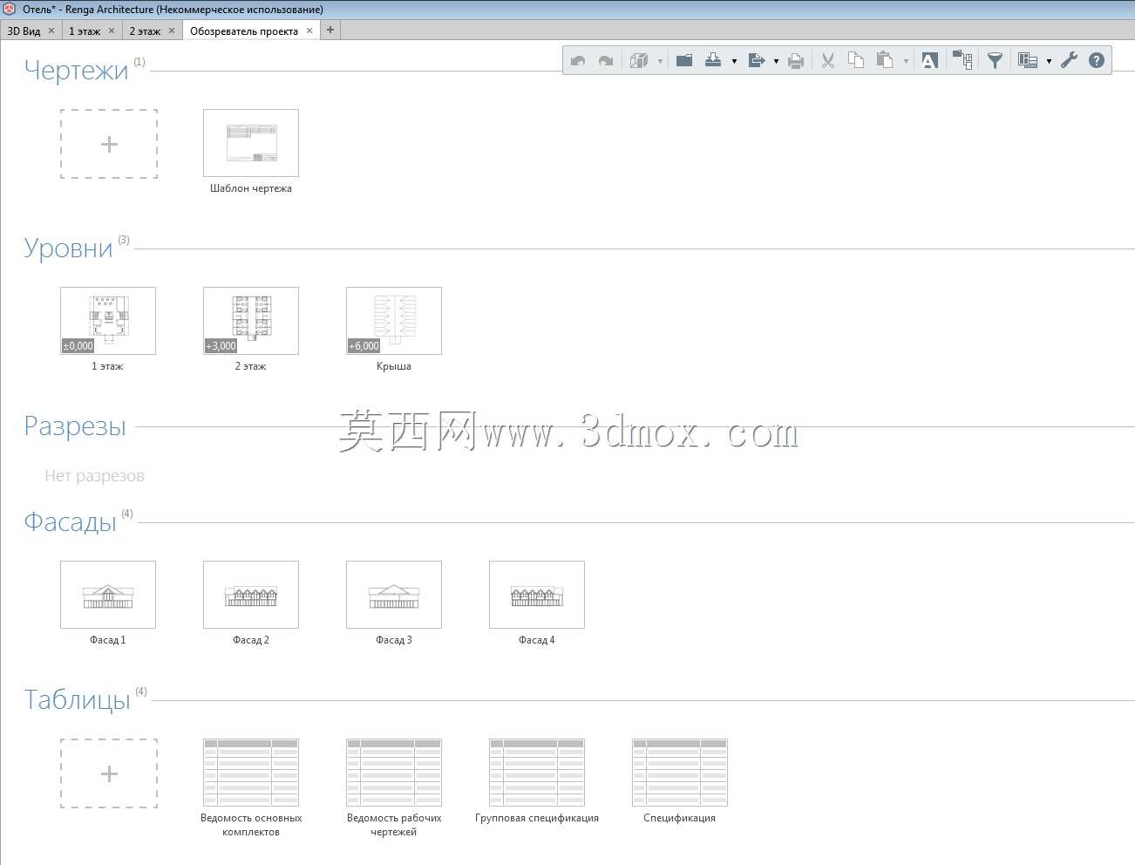Image resolution: width=1135 pixels, height=865 pixels.
Task: Click the Фасады section heading
Action: tap(71, 521)
